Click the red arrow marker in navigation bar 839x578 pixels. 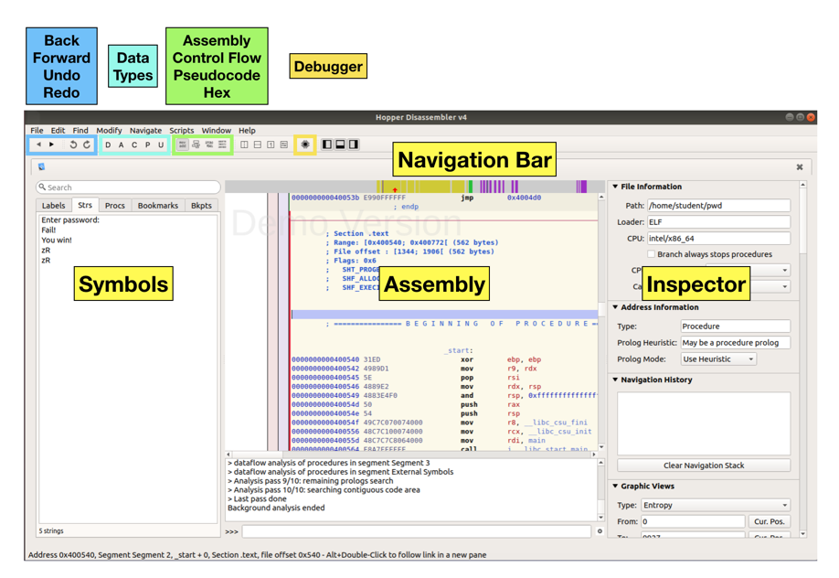[395, 189]
